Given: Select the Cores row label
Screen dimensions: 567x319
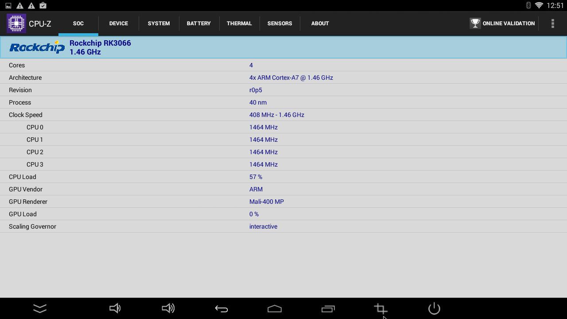Looking at the screenshot, I should (17, 65).
